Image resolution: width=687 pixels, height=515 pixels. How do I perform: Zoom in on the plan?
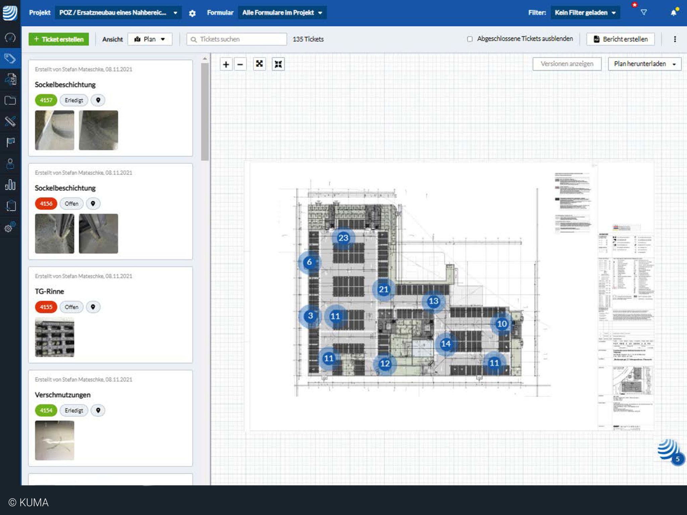pos(226,64)
